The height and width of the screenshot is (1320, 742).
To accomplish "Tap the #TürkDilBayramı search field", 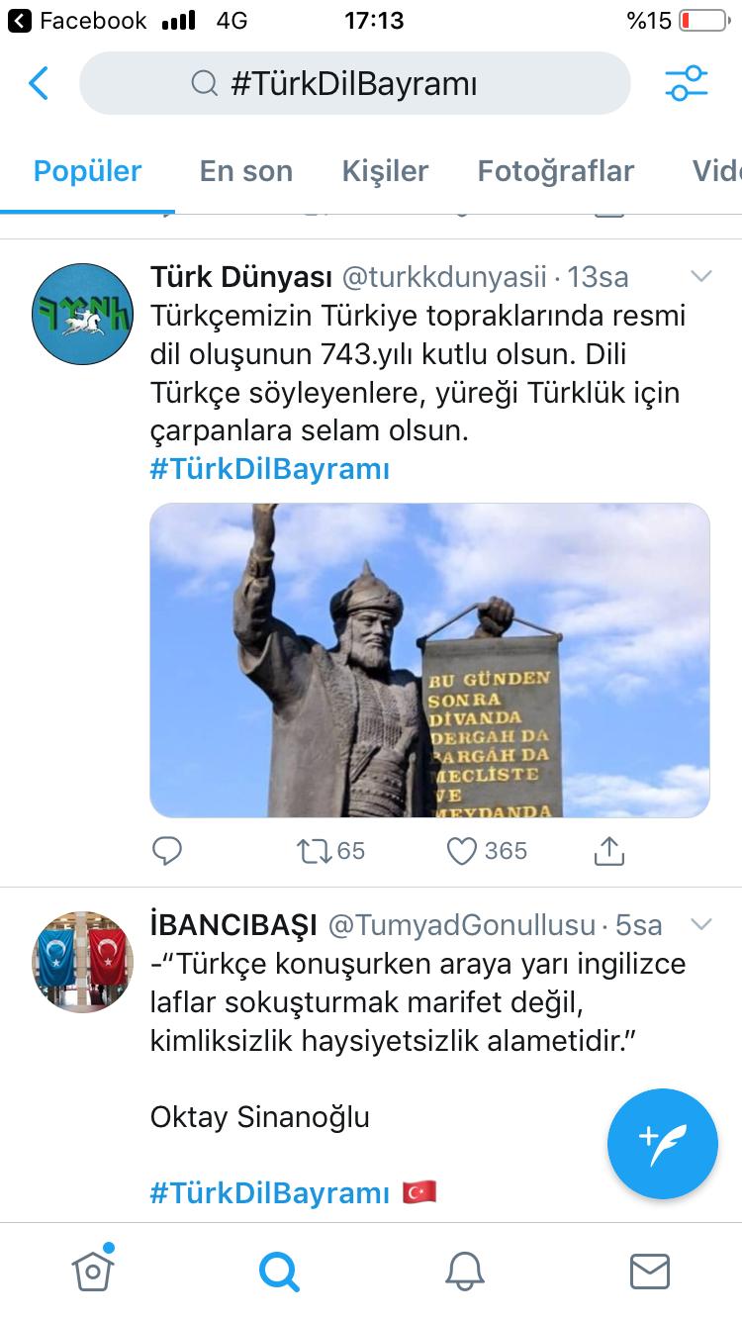I will pos(354,83).
